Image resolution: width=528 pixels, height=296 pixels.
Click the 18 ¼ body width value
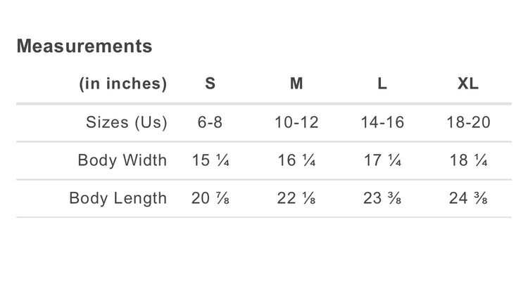468,160
